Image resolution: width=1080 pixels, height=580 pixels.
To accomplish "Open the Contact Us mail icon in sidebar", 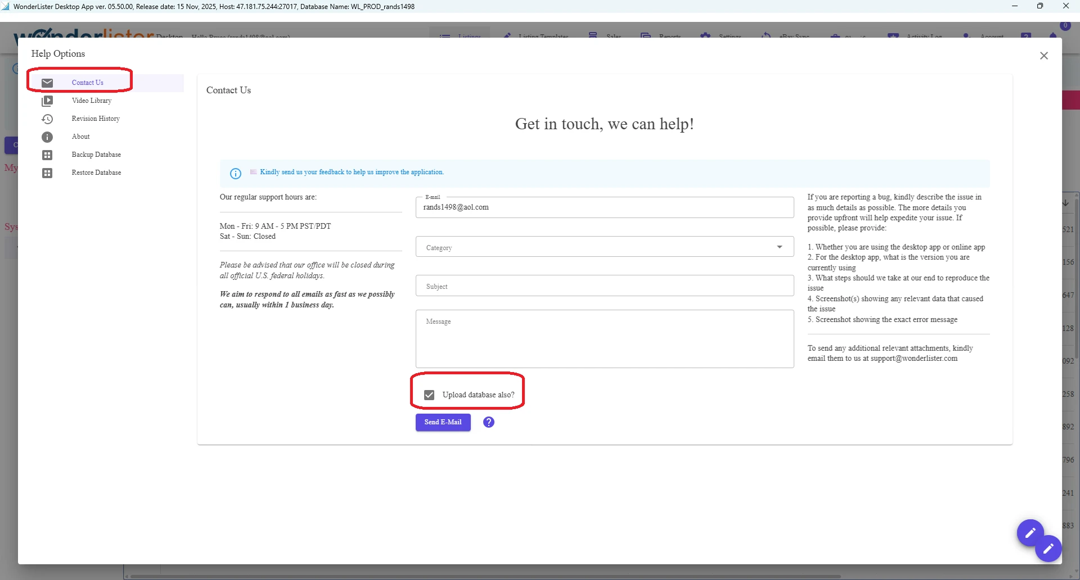I will [x=47, y=83].
